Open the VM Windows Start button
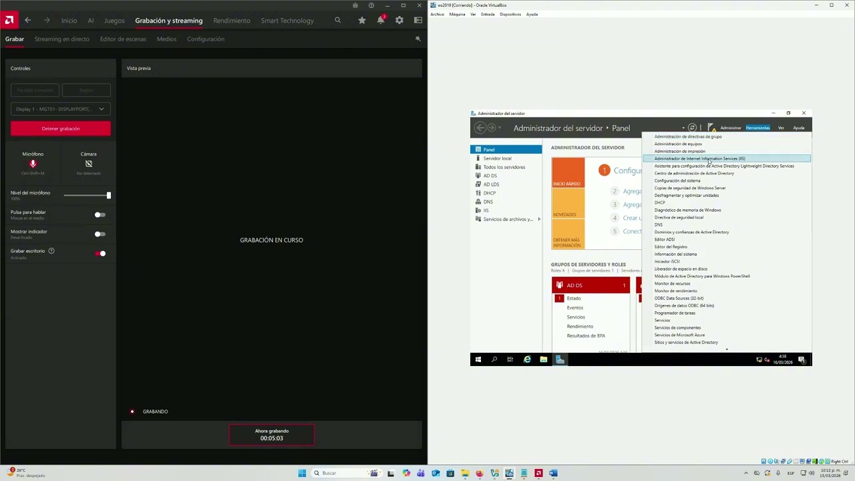This screenshot has height=481, width=855. click(x=478, y=359)
